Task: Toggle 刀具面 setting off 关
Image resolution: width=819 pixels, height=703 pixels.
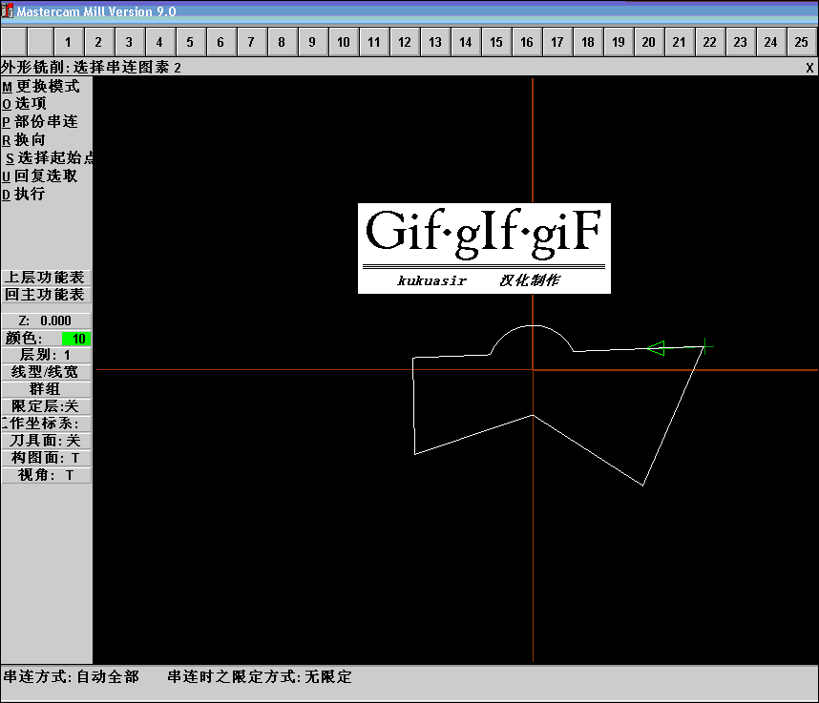Action: coord(45,441)
